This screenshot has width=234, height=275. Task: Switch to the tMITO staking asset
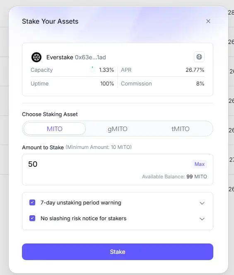181,129
